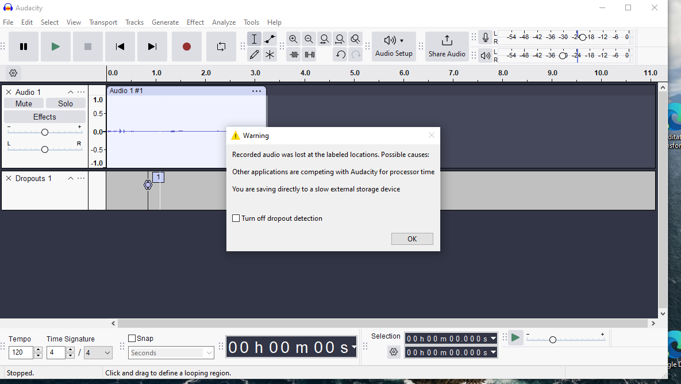Viewport: 681px width, 384px height.
Task: Open the time signature denominator dropdown
Action: point(106,353)
